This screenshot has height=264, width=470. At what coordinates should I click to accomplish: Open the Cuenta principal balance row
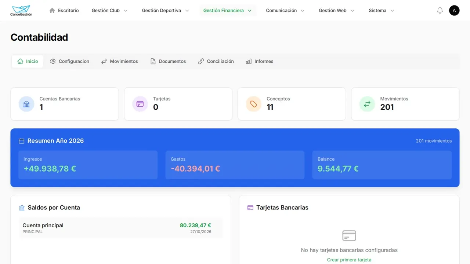pyautogui.click(x=121, y=228)
